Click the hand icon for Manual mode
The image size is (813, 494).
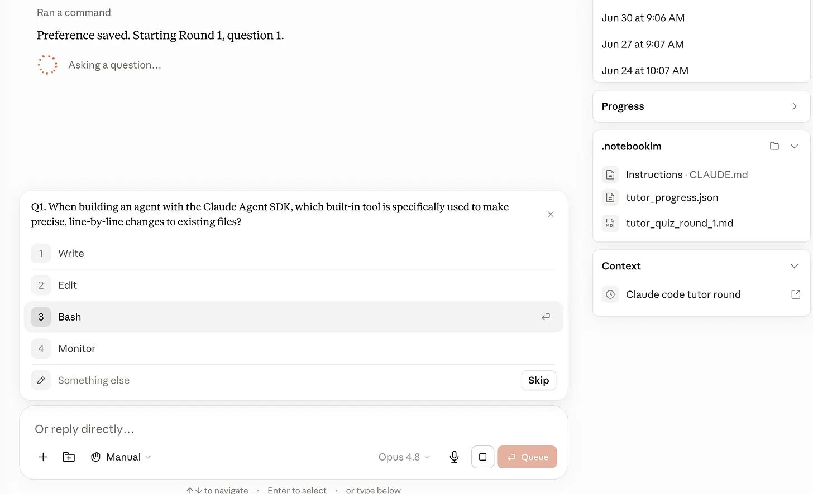click(95, 457)
